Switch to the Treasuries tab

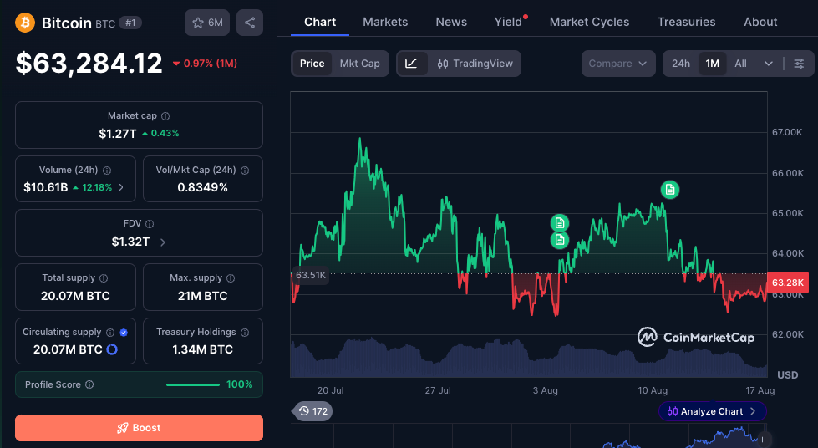point(686,22)
